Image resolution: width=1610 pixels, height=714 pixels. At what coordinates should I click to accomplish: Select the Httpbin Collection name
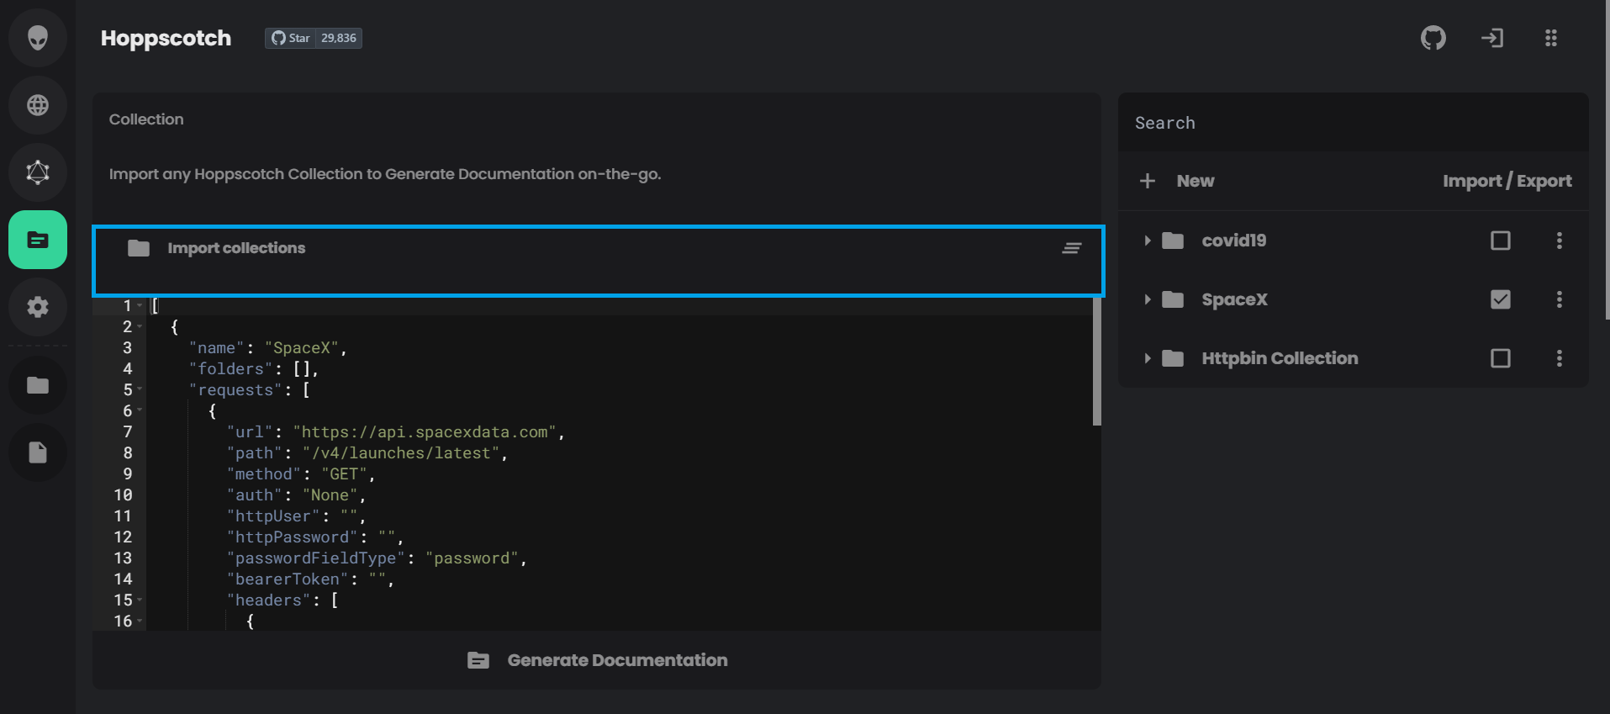click(x=1280, y=358)
